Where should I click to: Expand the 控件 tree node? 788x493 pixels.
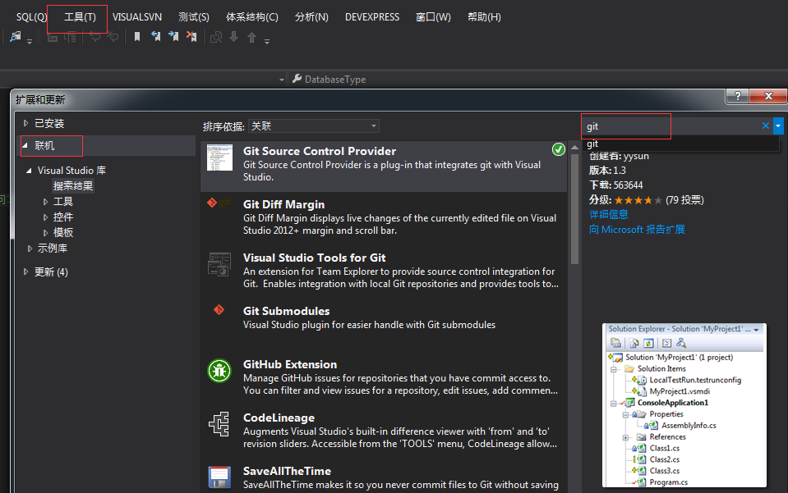[45, 217]
